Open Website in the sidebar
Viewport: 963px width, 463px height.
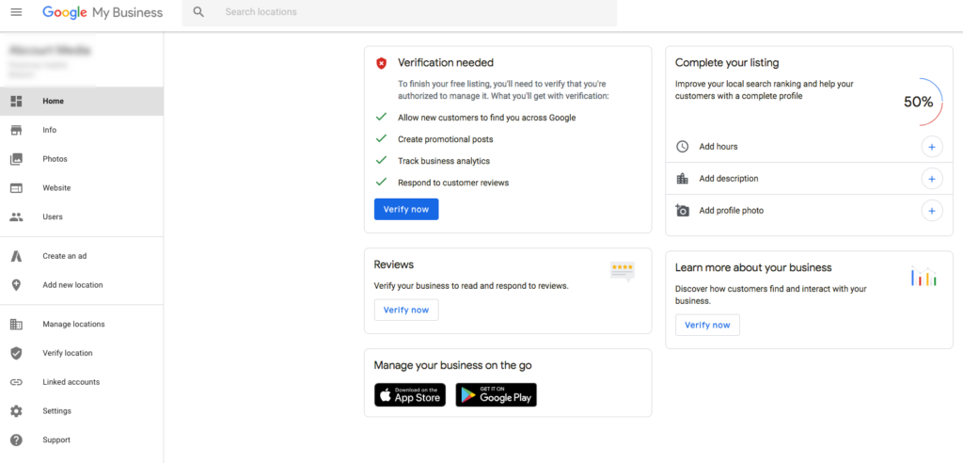pyautogui.click(x=82, y=188)
